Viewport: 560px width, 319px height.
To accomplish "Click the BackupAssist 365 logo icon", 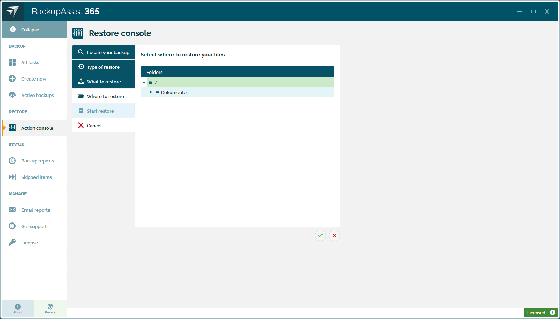I will pyautogui.click(x=13, y=12).
